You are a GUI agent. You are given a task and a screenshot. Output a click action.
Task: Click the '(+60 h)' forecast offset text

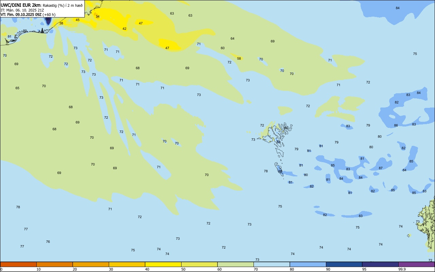49,15
